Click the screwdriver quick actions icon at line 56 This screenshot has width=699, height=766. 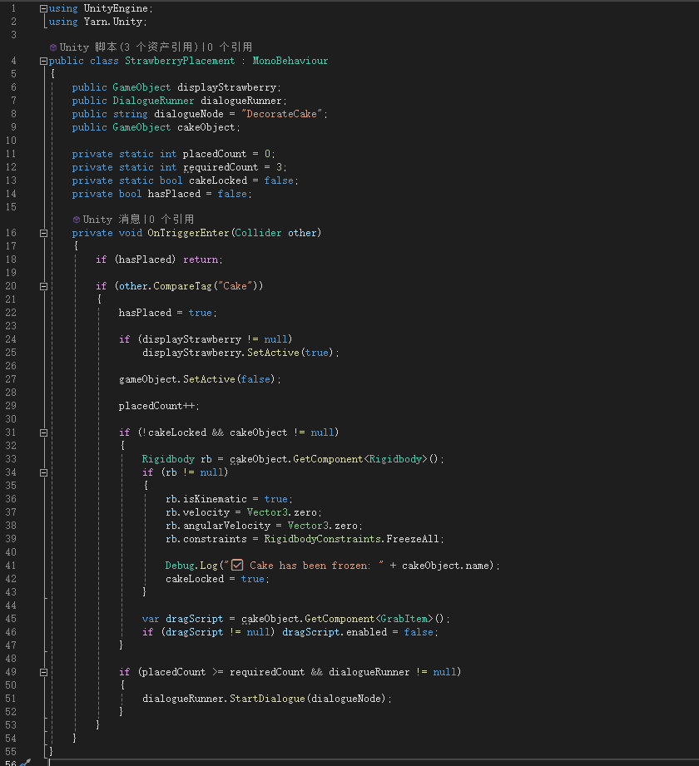26,763
